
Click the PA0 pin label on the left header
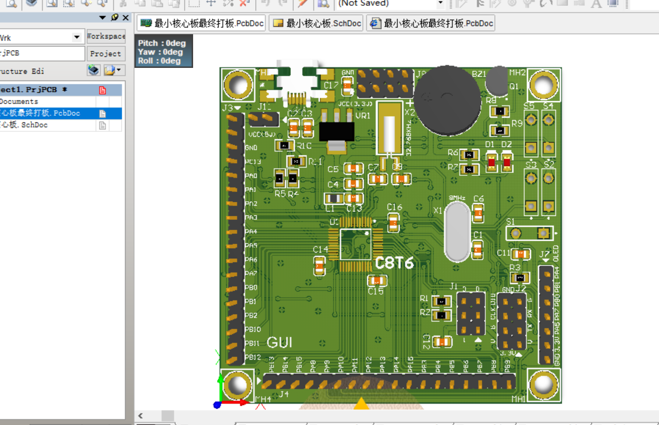(251, 176)
